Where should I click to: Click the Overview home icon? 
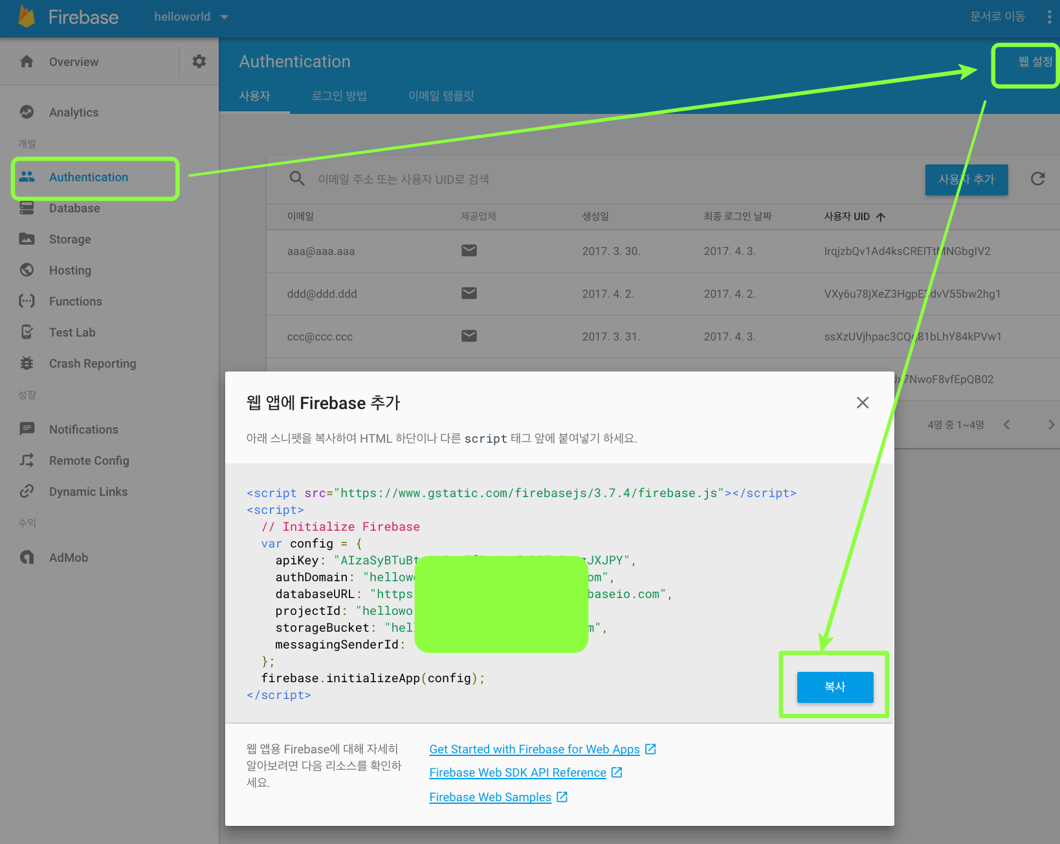[27, 61]
